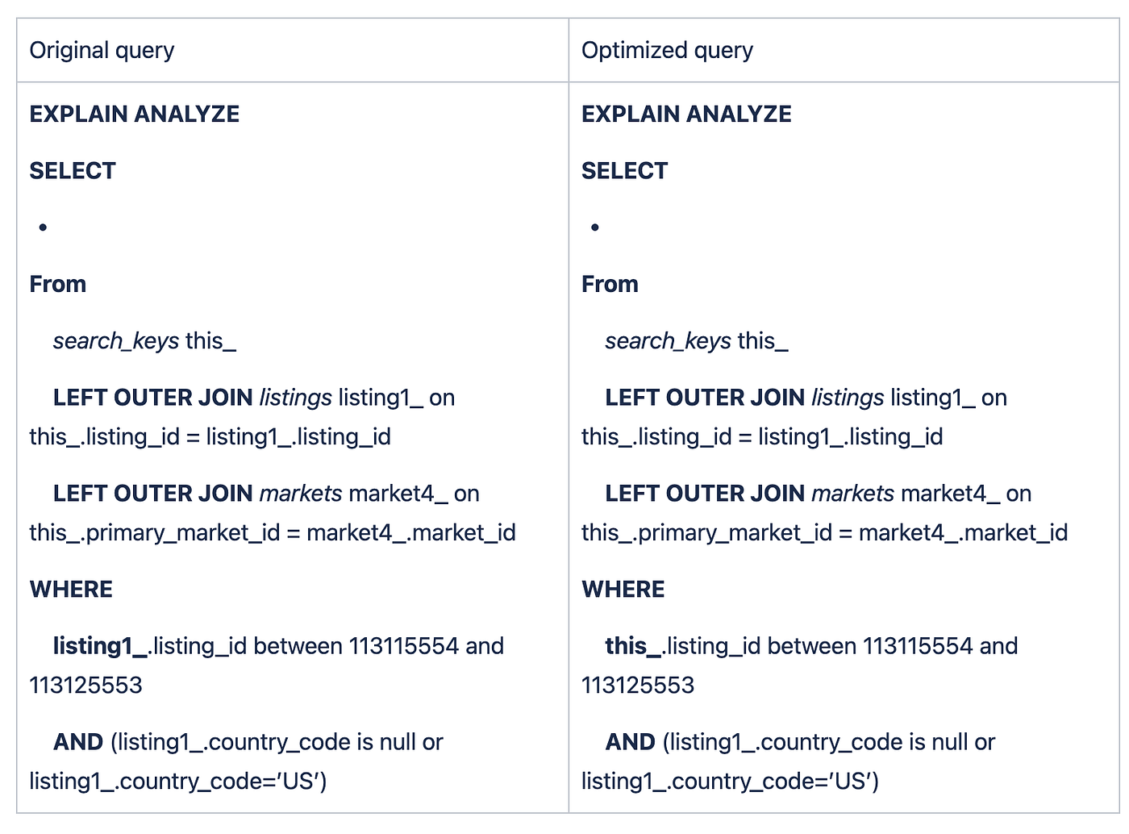Viewport: 1129px width, 834px height.
Task: Click italic 'markets' in the optimized query join
Action: [x=853, y=494]
